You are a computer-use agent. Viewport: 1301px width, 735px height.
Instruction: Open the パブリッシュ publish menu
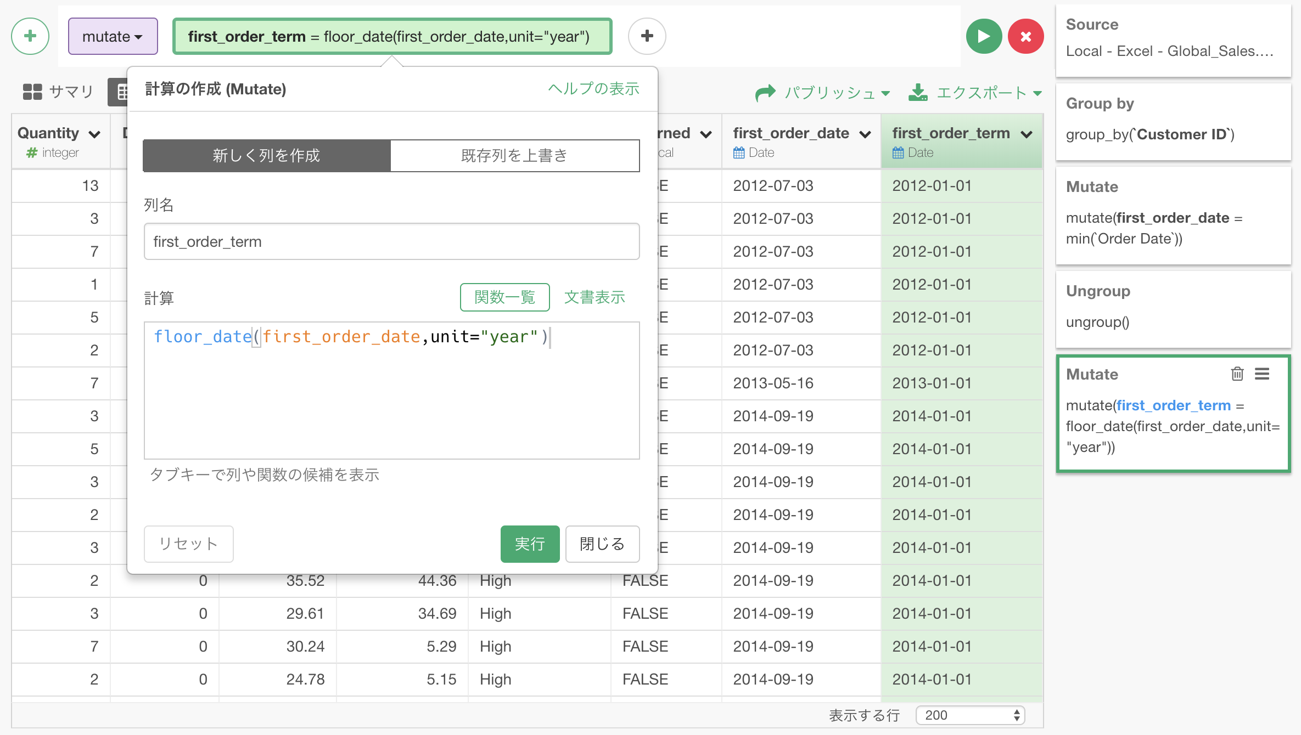coord(822,93)
